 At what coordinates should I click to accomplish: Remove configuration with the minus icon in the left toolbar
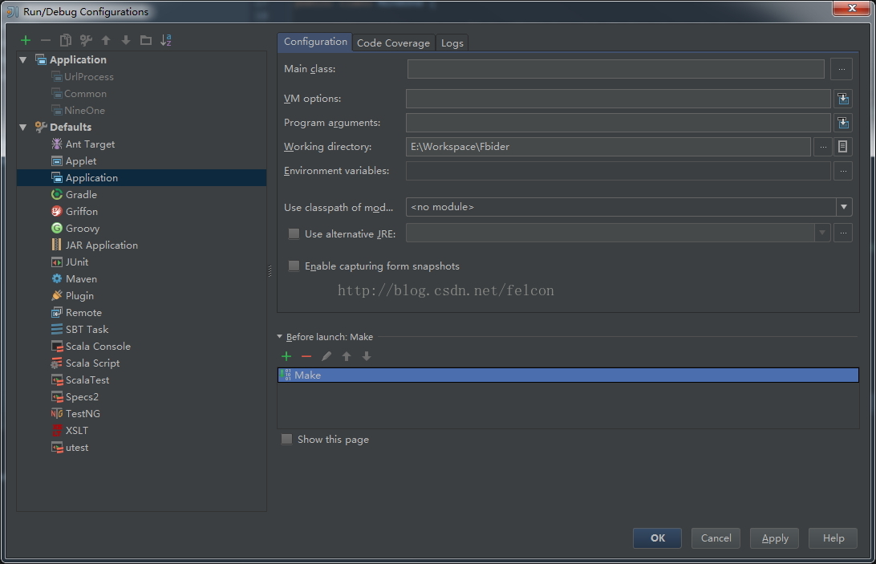tap(45, 40)
